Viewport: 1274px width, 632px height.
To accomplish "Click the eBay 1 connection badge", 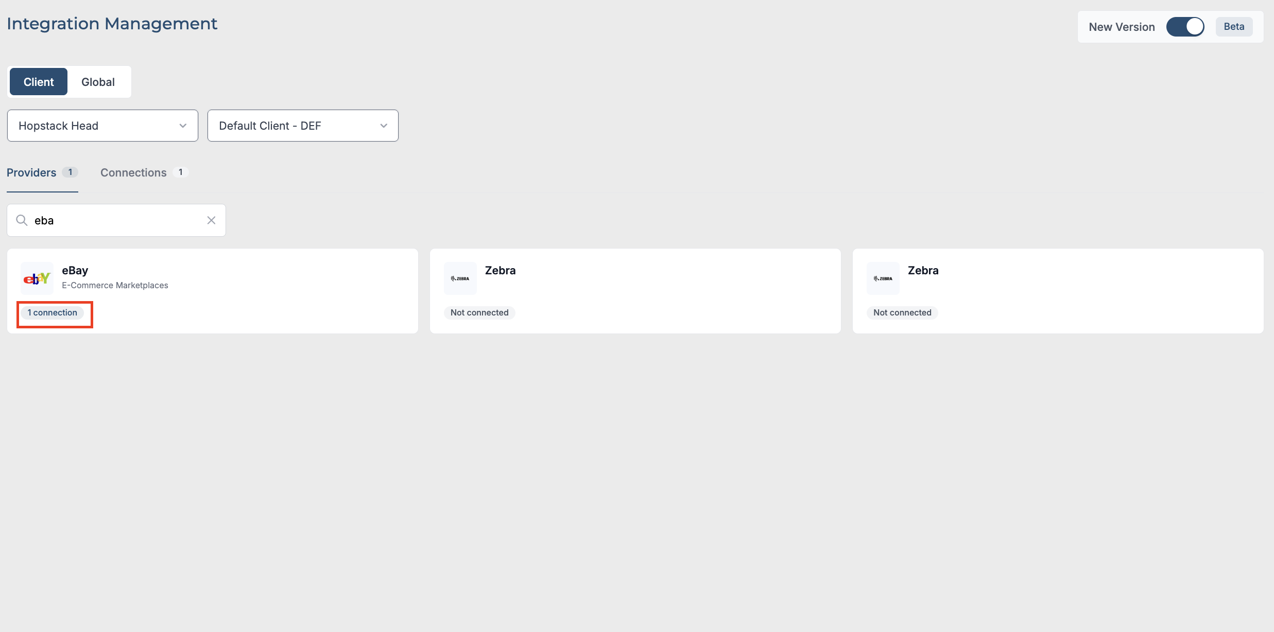I will pos(53,312).
